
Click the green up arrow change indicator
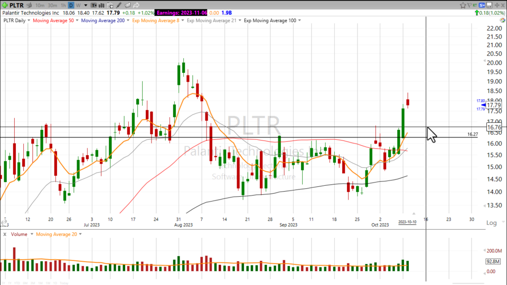(x=476, y=13)
